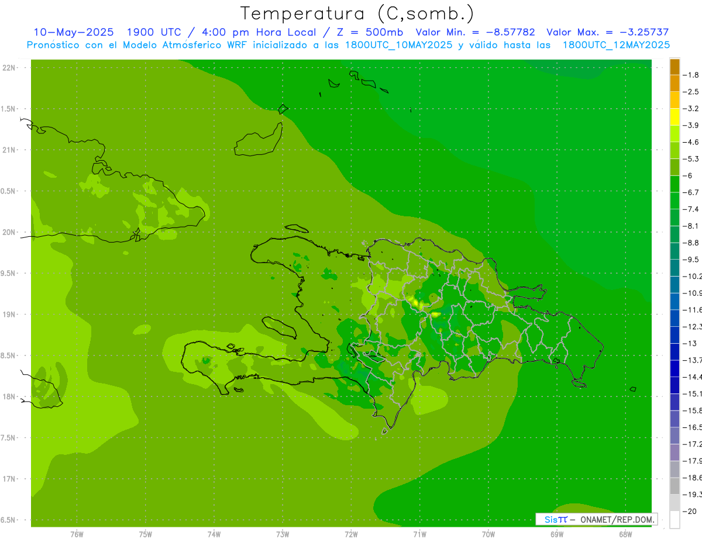The image size is (702, 542).
Task: Click the "71W" longitude axis label
Action: pos(419,534)
